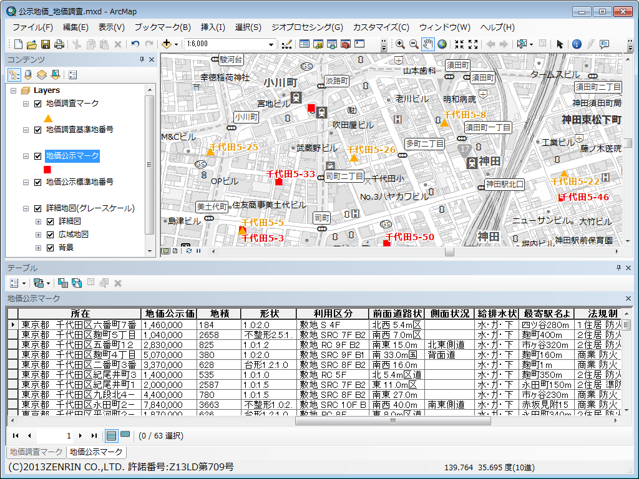The height and width of the screenshot is (479, 639).
Task: Click the orange triangle 地価調査マーク symbol
Action: [48, 118]
